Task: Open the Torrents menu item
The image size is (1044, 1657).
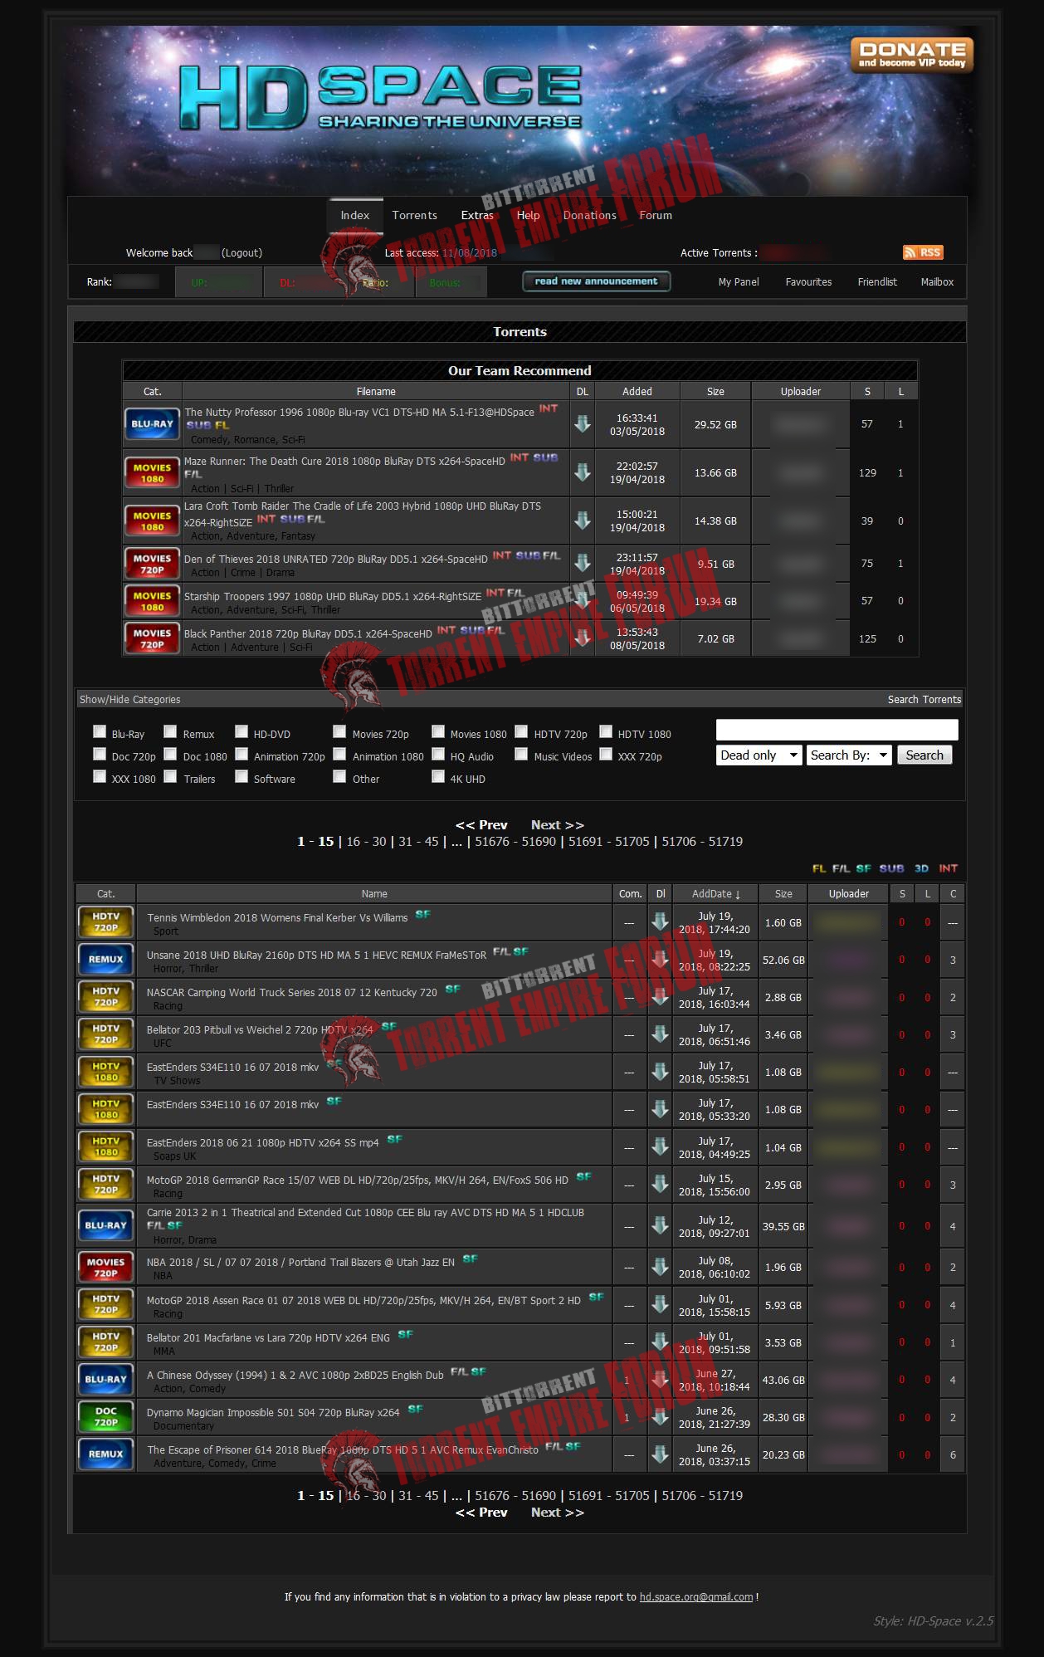Action: pos(414,215)
